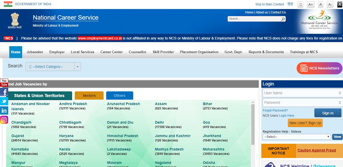The height and width of the screenshot is (167, 343).
Task: Enable high contrast dark A theme
Action: pos(340,4)
